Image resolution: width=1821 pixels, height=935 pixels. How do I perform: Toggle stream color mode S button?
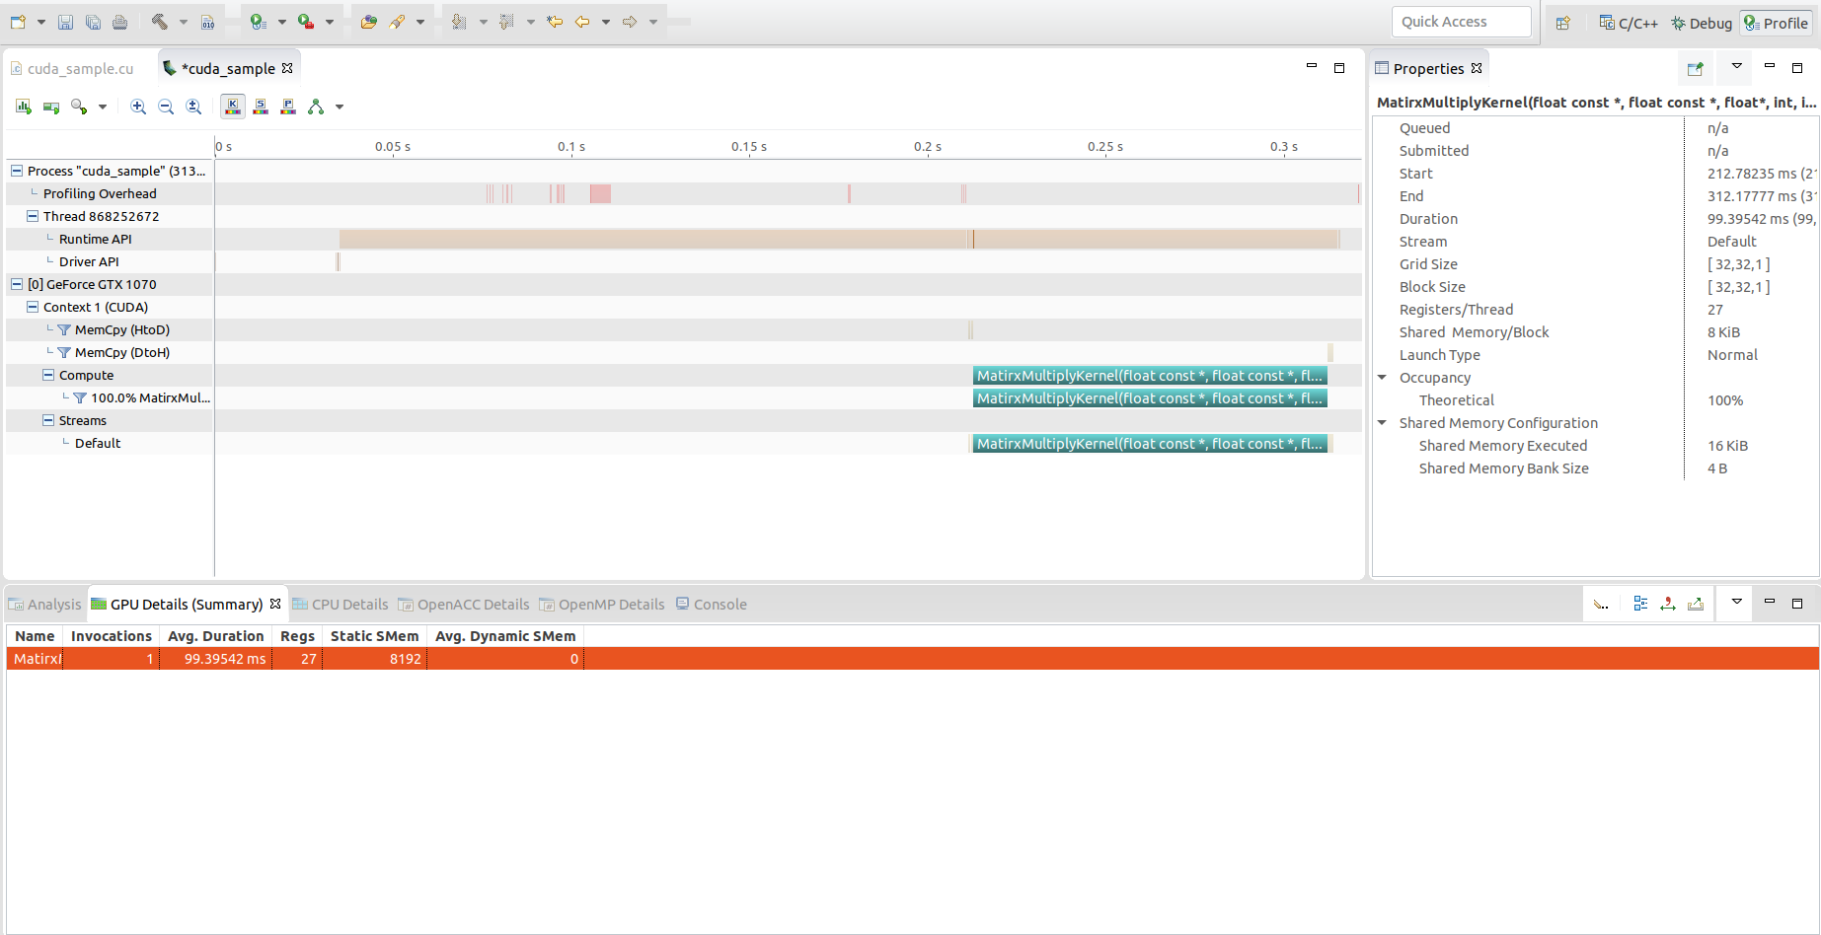pyautogui.click(x=261, y=107)
